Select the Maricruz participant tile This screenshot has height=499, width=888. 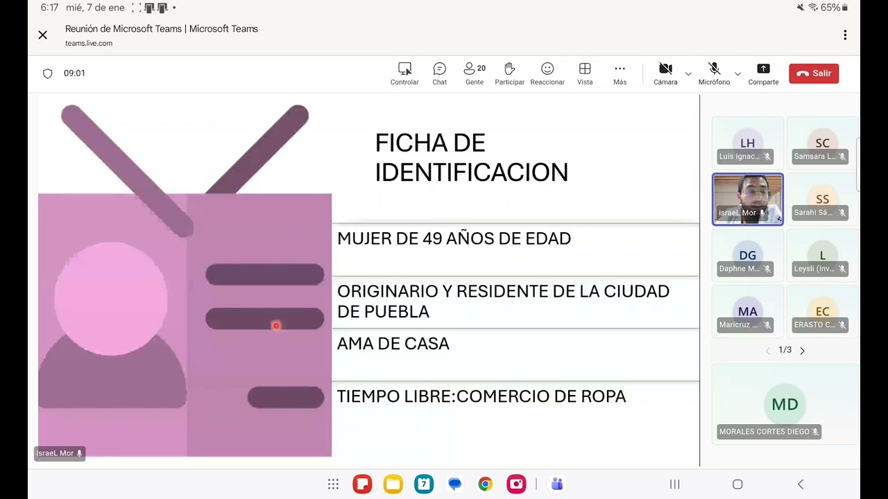pos(747,311)
